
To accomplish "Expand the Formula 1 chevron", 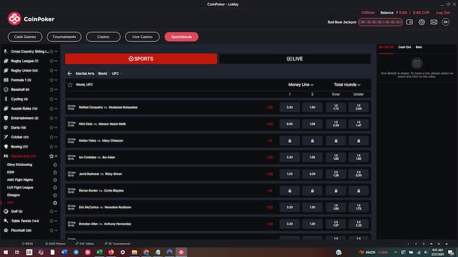I will (x=56, y=80).
